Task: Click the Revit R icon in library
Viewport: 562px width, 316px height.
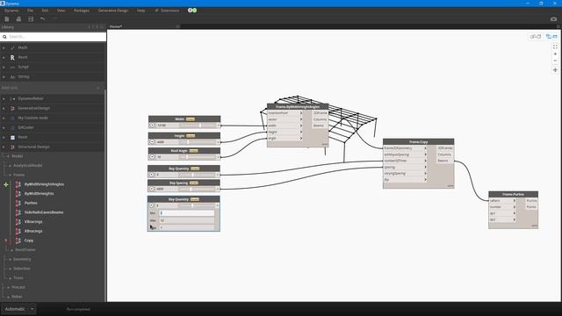Action: pos(12,57)
